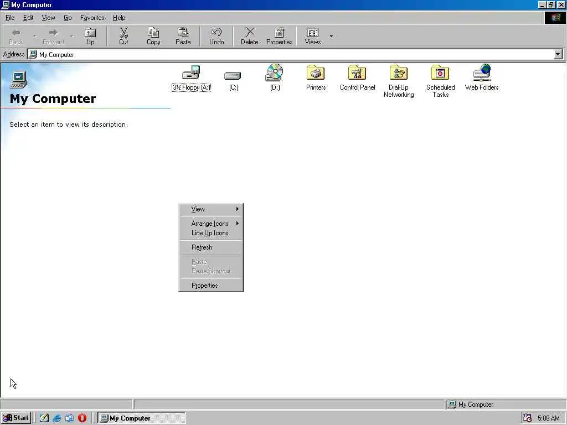Click the Undo toolbar icon
Image resolution: width=567 pixels, height=425 pixels.
point(217,33)
